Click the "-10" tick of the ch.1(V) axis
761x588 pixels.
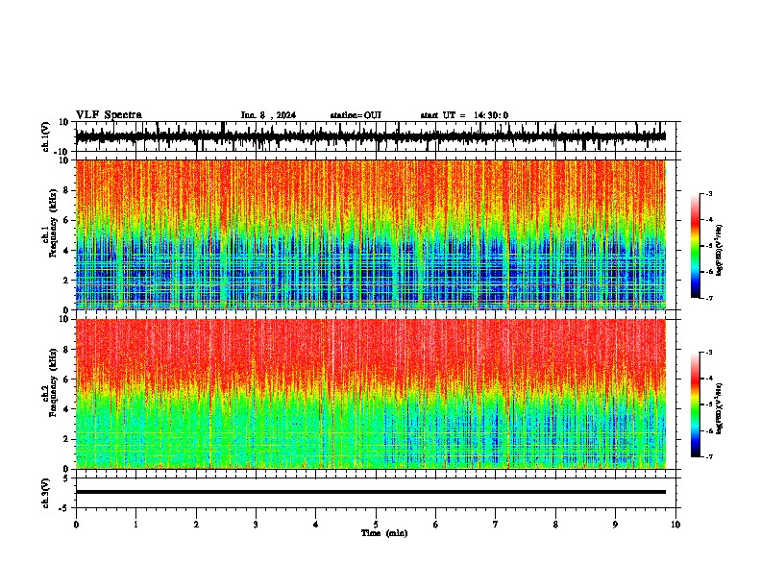[x=62, y=152]
